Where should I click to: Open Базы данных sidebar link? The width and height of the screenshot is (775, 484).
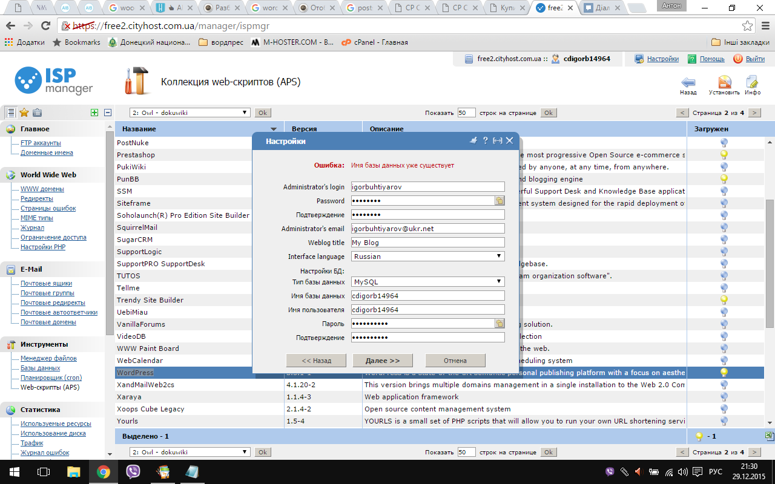[x=40, y=368]
